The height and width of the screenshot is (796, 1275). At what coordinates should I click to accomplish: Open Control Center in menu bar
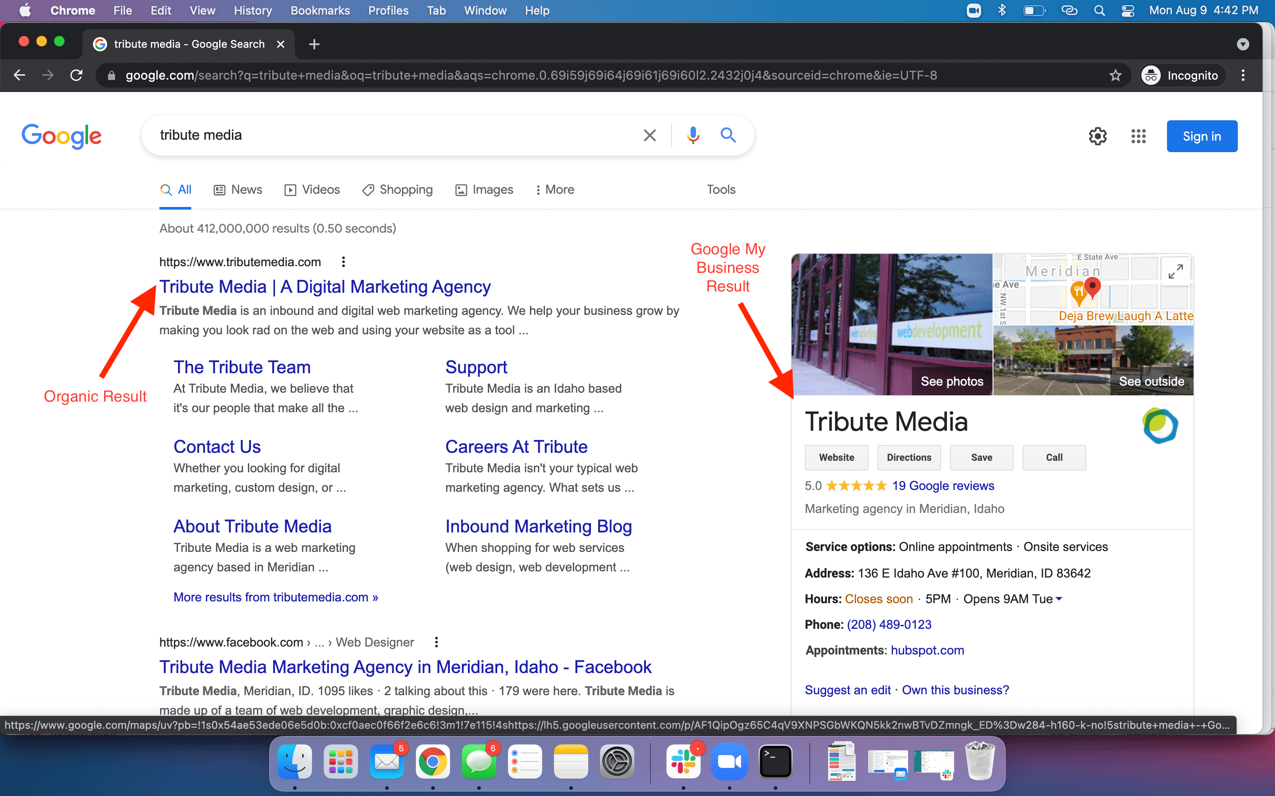(1128, 11)
